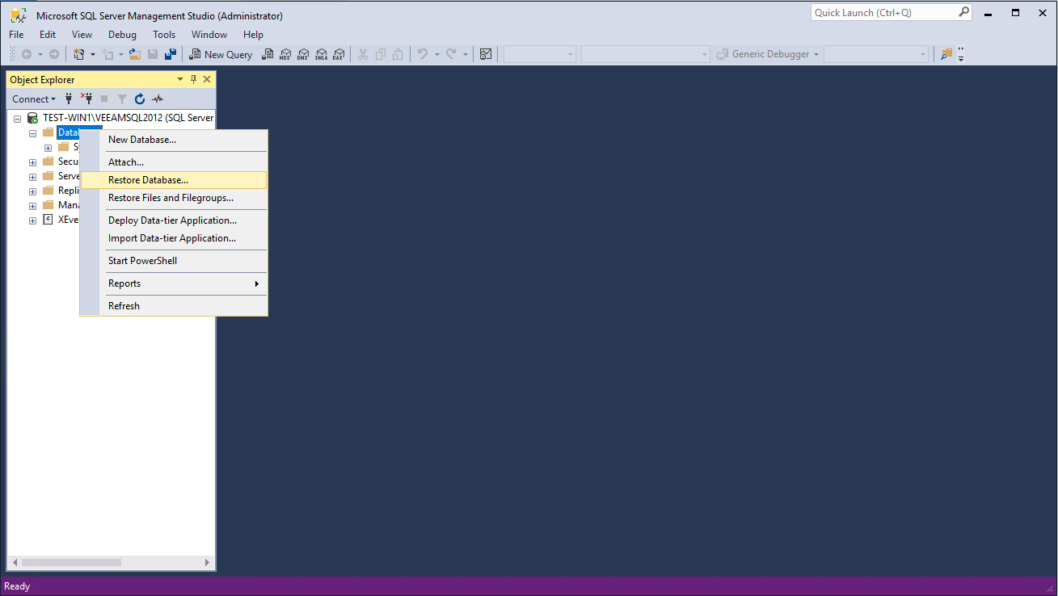Click the Object Explorer horizontal scrollbar thumb
The width and height of the screenshot is (1058, 596).
coord(72,562)
